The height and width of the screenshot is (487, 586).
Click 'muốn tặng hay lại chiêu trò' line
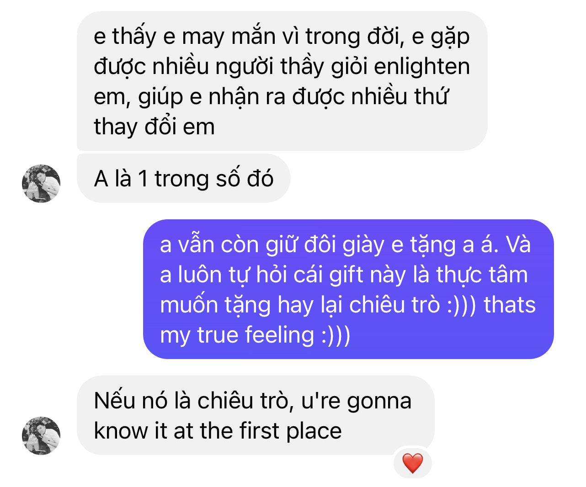pyautogui.click(x=300, y=305)
